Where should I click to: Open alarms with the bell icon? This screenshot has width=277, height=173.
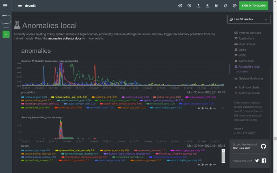tap(226, 6)
